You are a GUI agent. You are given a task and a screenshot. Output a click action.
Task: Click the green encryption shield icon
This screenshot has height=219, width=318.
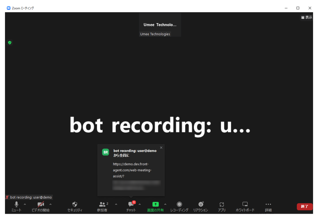pyautogui.click(x=10, y=42)
